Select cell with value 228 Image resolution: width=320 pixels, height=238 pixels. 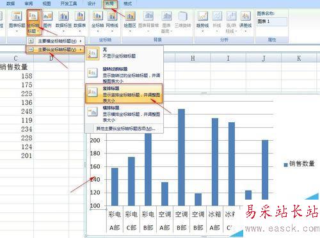[x=17, y=138]
